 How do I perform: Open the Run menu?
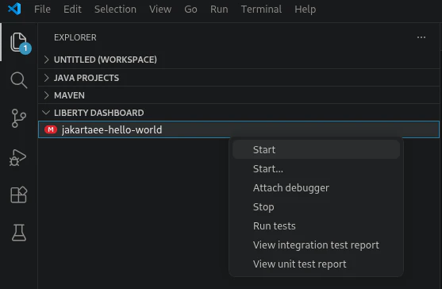tap(219, 10)
